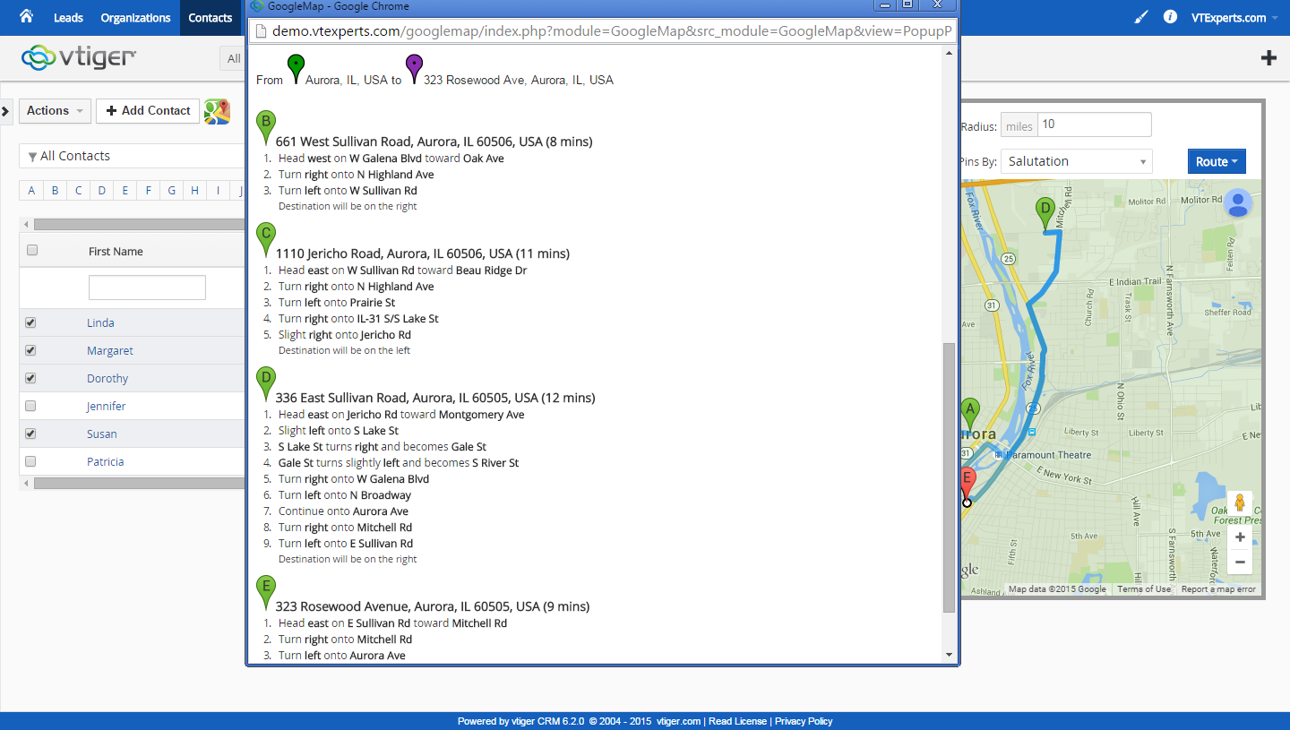The width and height of the screenshot is (1290, 730).
Task: Click the Google account avatar on map
Action: click(1238, 203)
